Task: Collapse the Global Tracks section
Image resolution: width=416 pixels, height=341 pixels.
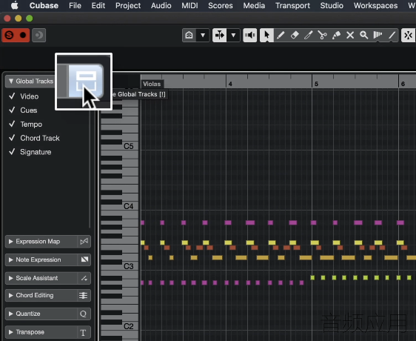Action: click(x=11, y=81)
